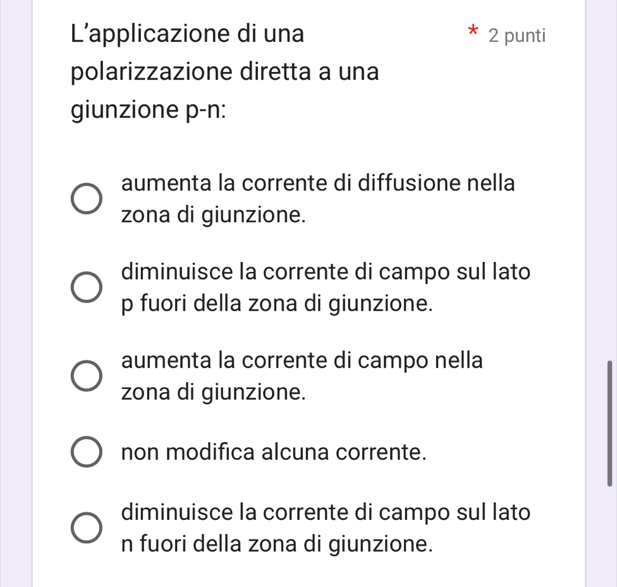Click the vertical scrollbar thumb
The width and height of the screenshot is (617, 587).
point(609,424)
